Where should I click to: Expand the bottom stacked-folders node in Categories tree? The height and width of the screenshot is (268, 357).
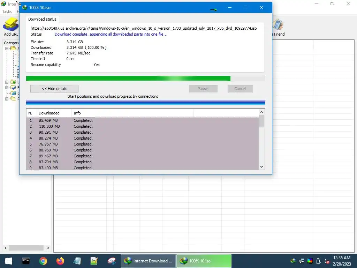coord(7,99)
